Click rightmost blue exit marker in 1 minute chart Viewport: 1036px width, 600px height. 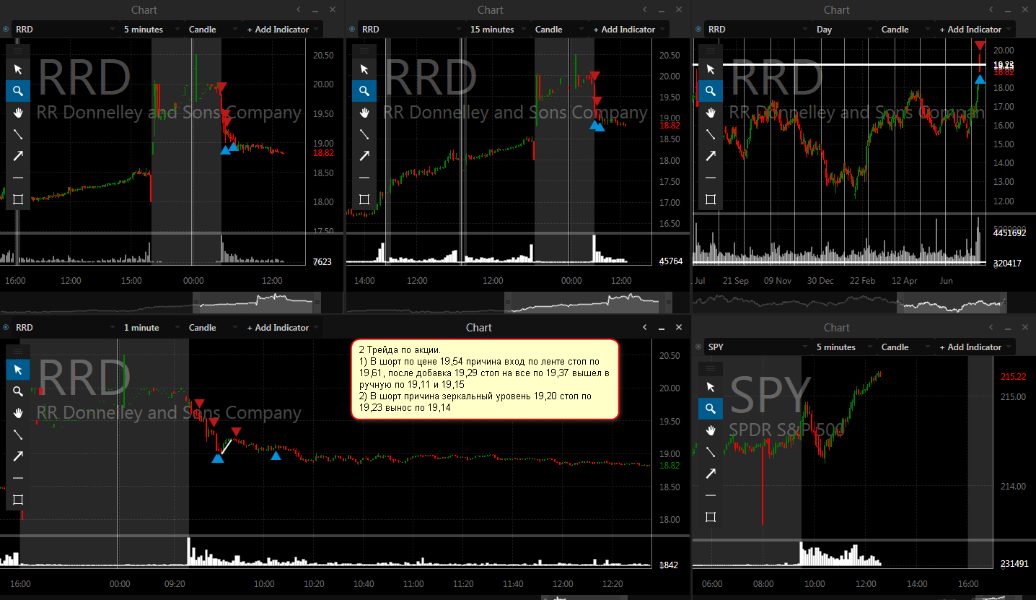tap(276, 455)
